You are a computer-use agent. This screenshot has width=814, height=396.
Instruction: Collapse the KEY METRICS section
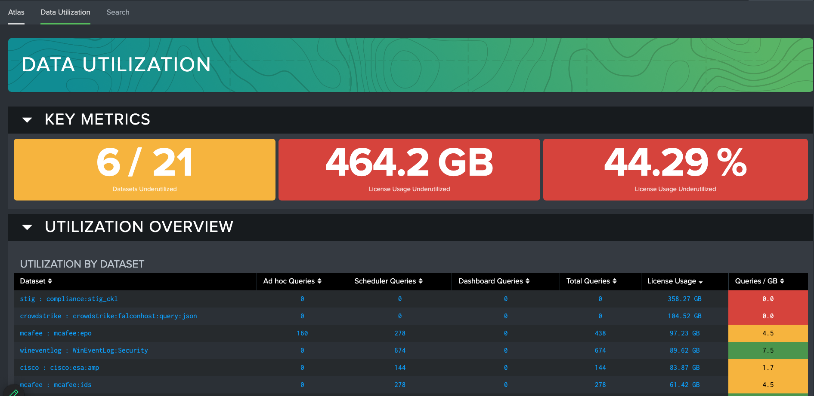27,120
